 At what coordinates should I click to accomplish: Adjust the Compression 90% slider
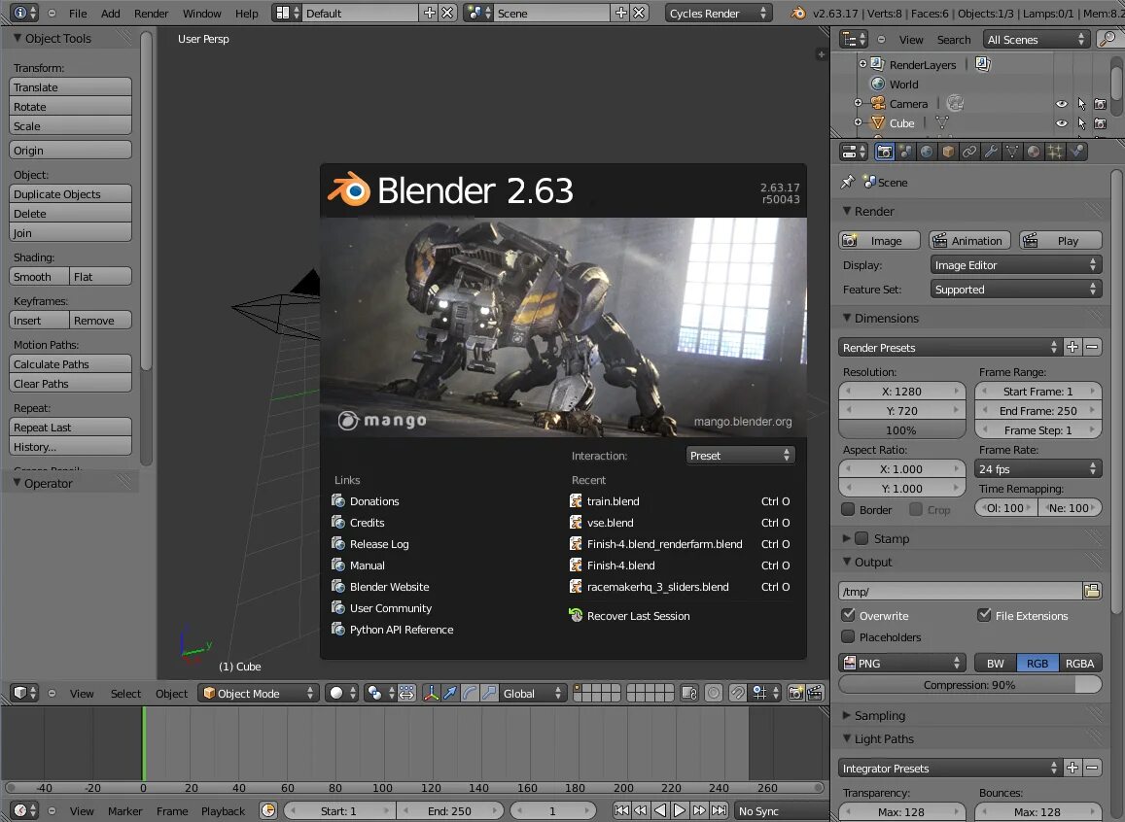[969, 684]
